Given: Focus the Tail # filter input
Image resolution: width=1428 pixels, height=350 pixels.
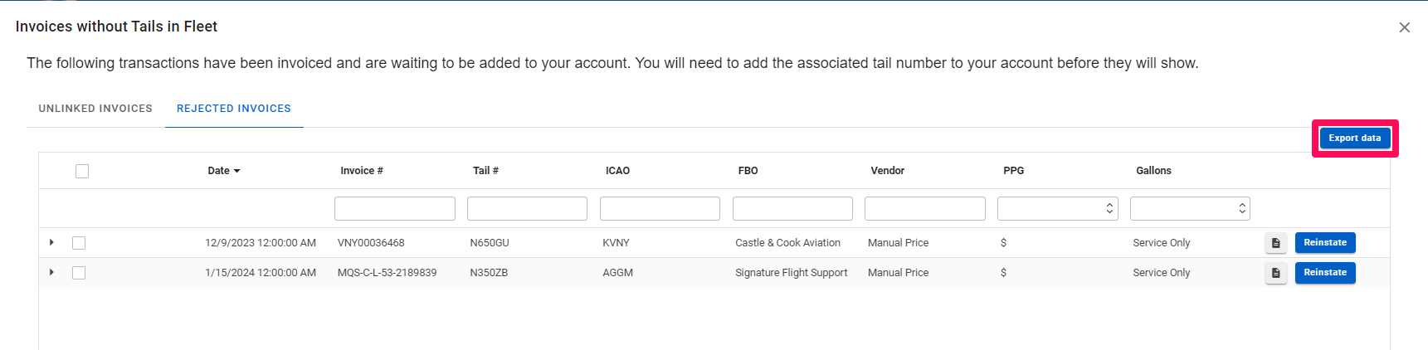Looking at the screenshot, I should click(x=527, y=208).
